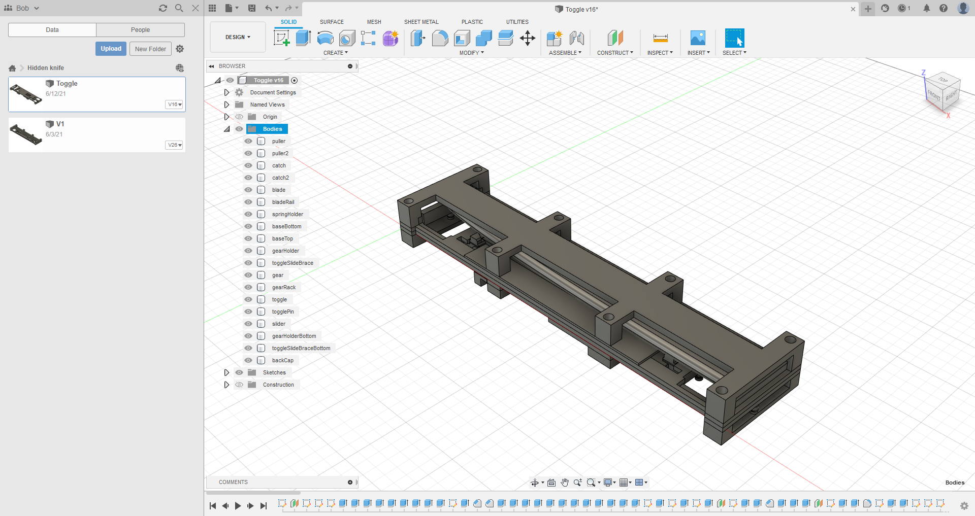
Task: Select the Combine tool
Action: pos(483,38)
